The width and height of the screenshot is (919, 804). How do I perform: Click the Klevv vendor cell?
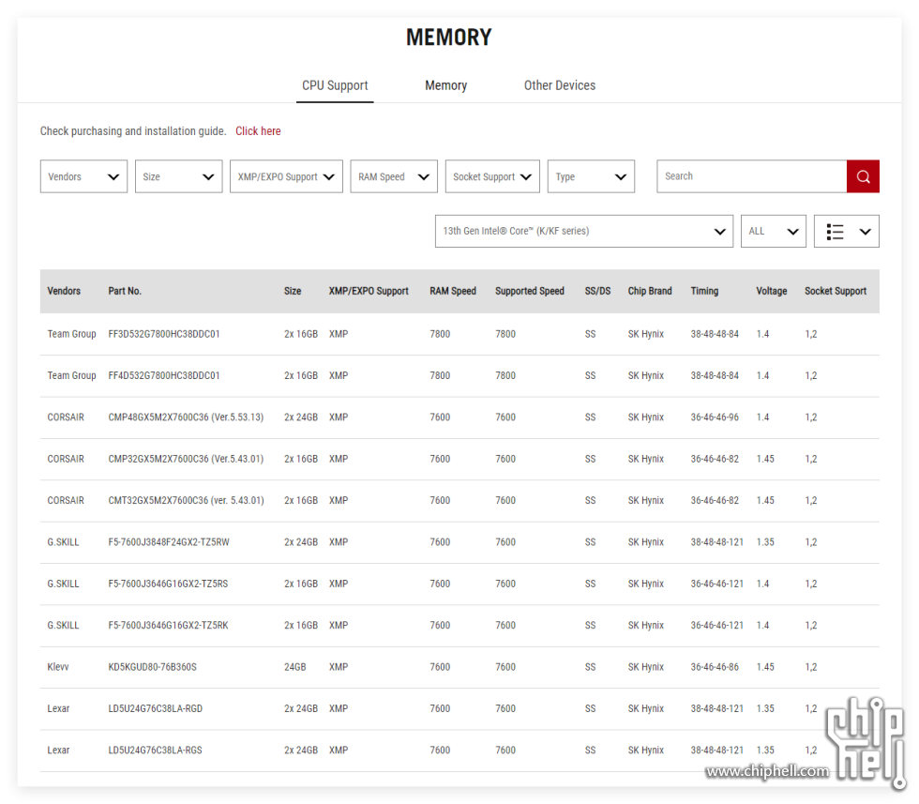coord(58,667)
